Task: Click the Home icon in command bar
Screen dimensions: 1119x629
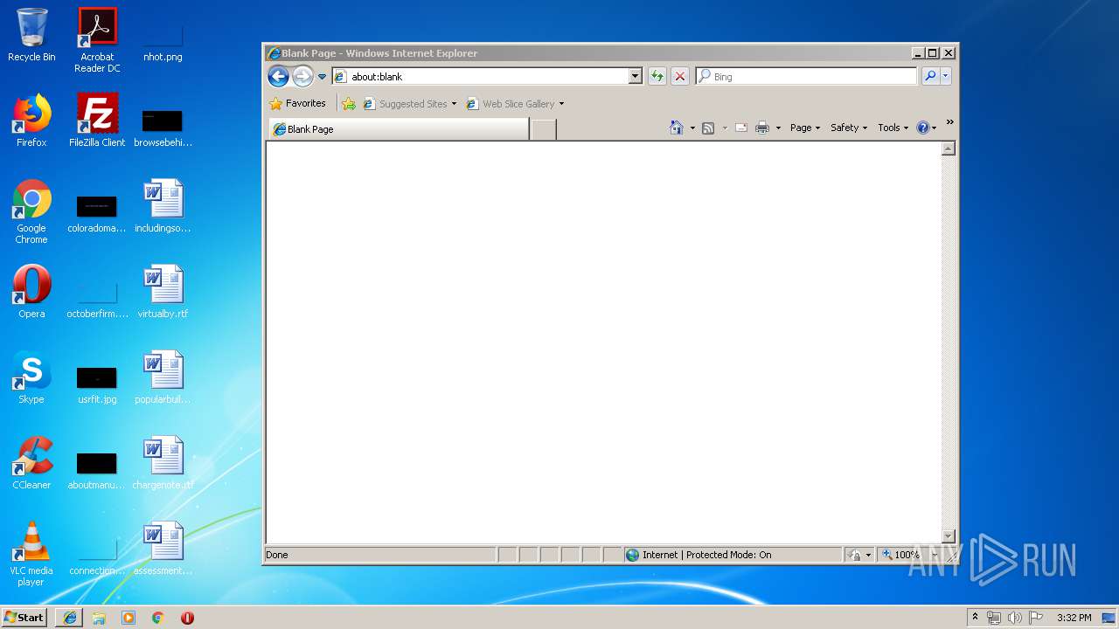Action: (676, 128)
